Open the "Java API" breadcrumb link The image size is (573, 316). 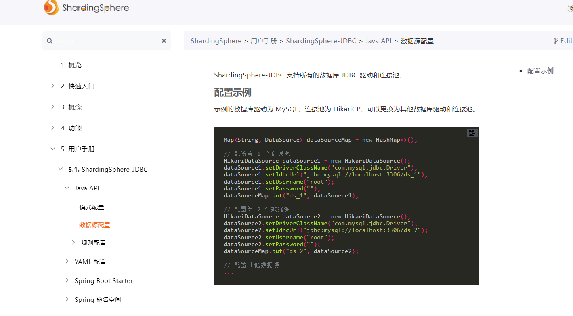click(x=378, y=40)
